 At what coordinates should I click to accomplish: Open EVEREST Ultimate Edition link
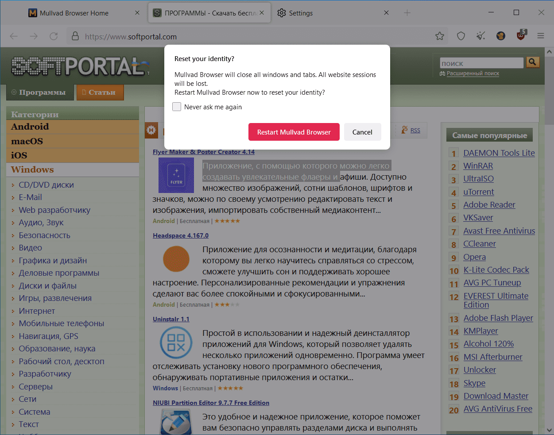(x=496, y=300)
